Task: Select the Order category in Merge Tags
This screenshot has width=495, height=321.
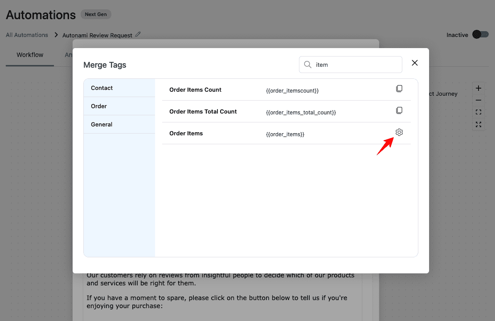Action: coord(99,106)
